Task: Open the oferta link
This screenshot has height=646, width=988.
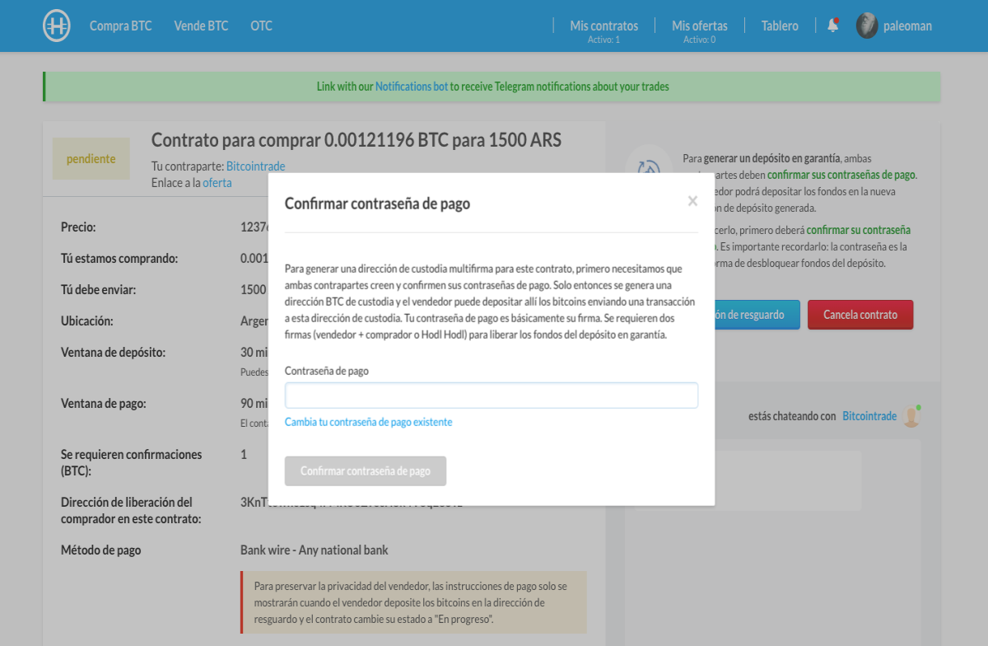Action: point(217,183)
